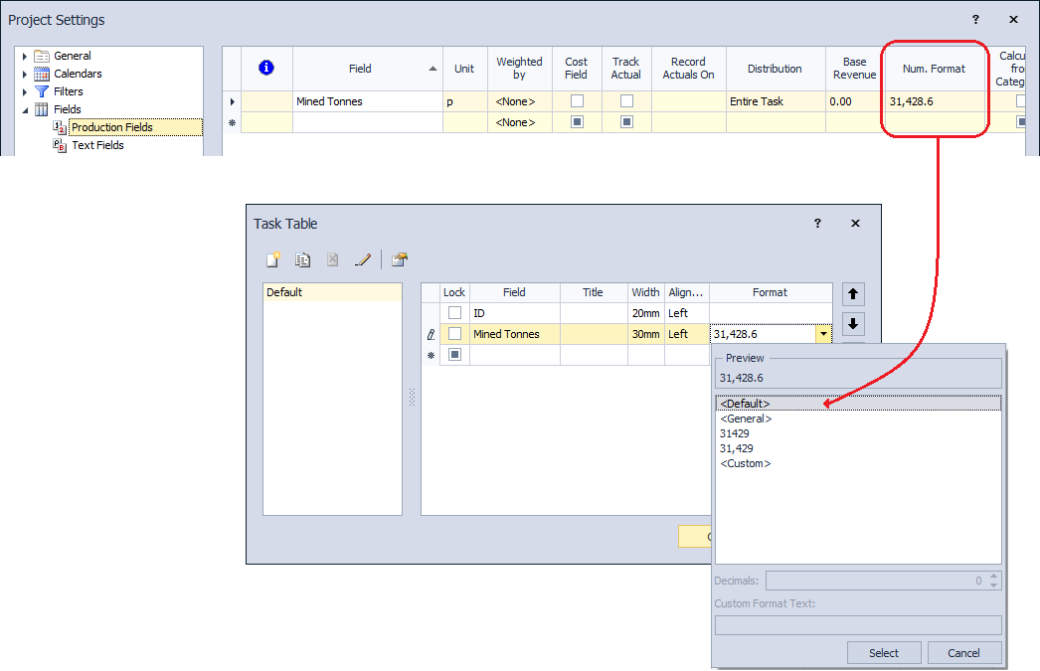Click Cancel in the format popup

(963, 653)
